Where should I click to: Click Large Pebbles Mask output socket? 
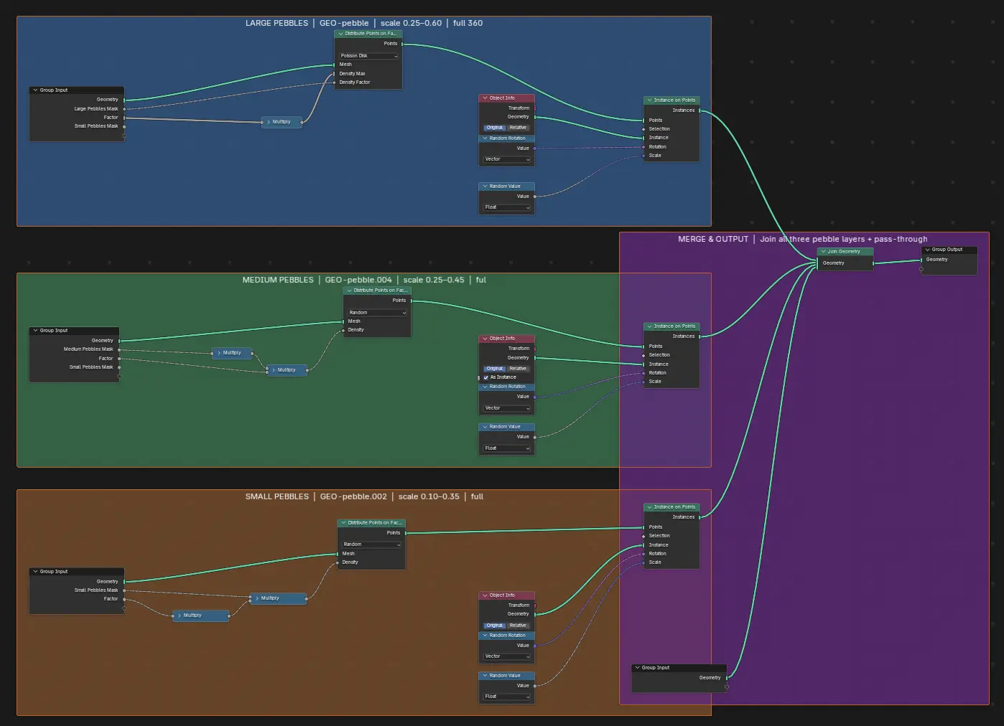click(x=124, y=109)
